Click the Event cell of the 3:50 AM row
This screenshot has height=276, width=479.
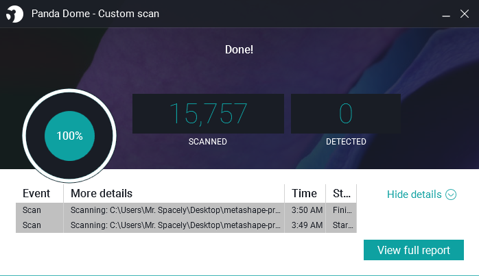[x=39, y=210]
